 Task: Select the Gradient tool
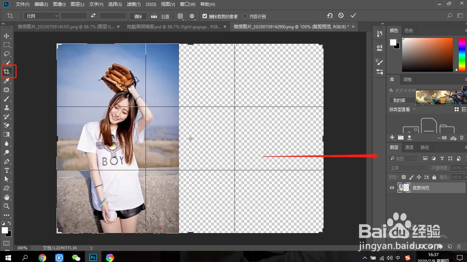(x=7, y=134)
